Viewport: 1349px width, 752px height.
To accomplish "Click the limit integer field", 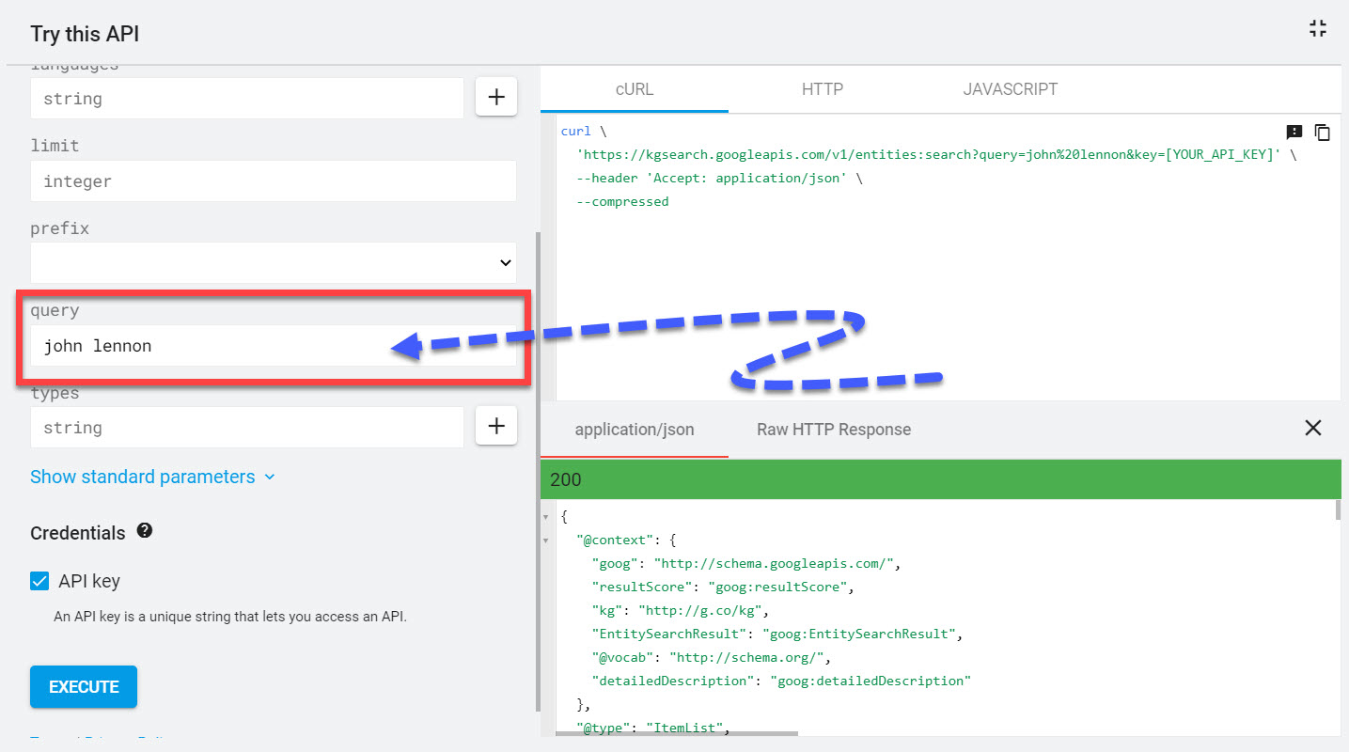I will click(273, 180).
